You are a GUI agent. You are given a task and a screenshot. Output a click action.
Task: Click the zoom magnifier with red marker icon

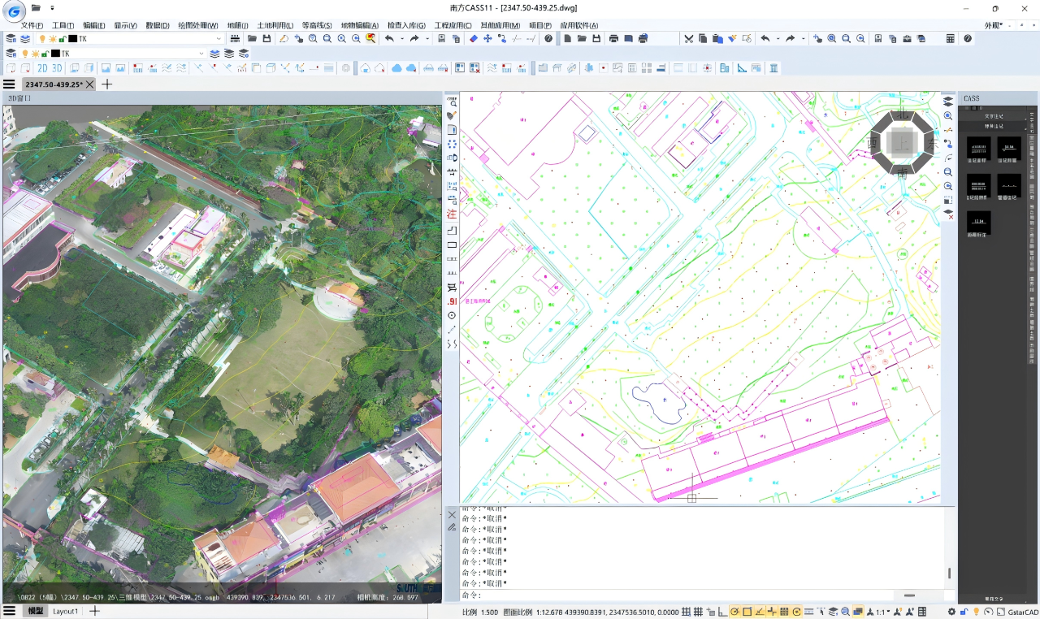coord(370,38)
